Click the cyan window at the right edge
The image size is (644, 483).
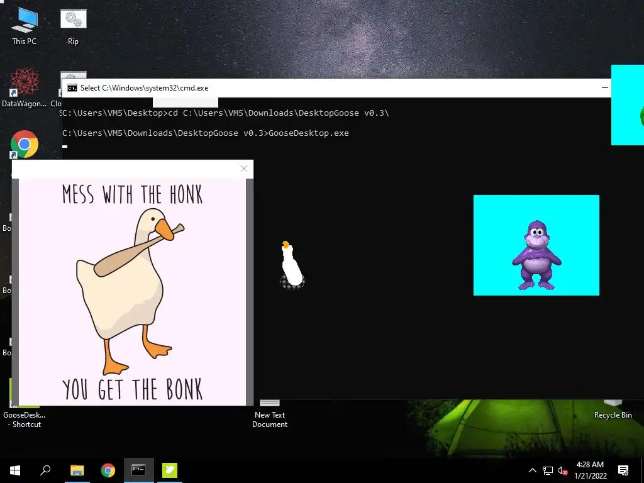[x=628, y=105]
